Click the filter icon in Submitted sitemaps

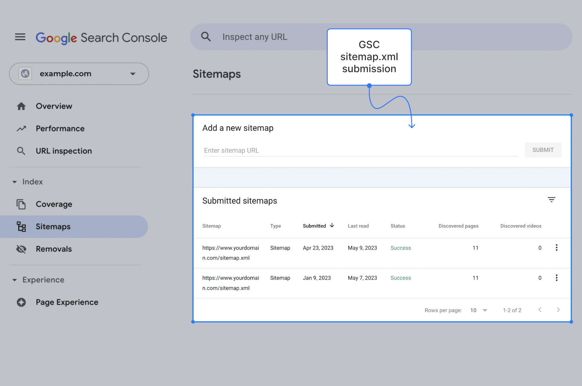551,200
